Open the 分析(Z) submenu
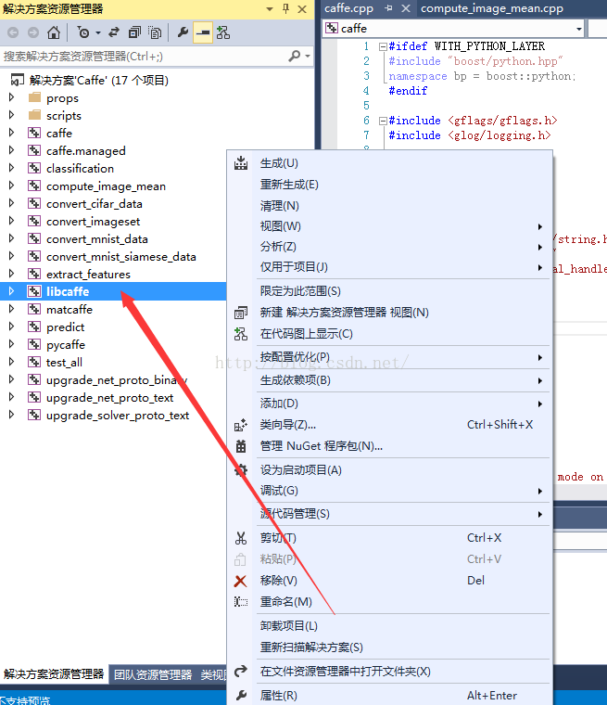This screenshot has width=607, height=705. [390, 247]
